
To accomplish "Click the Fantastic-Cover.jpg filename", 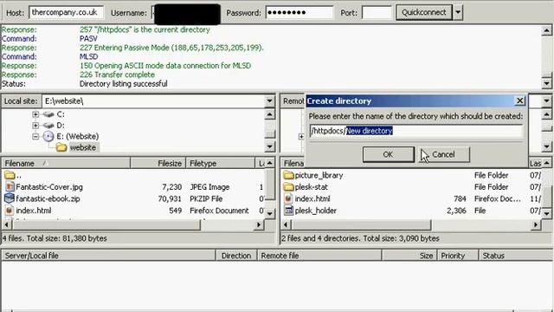I will pos(49,187).
